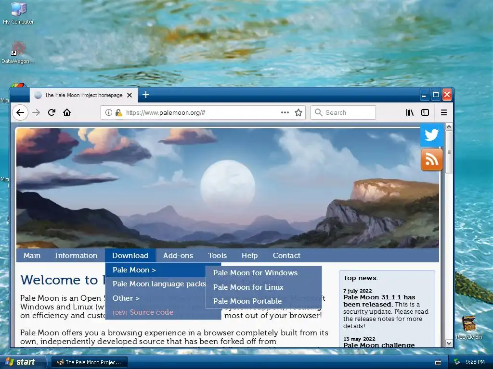The width and height of the screenshot is (493, 369).
Task: Close the Pale Moon Project homepage tab
Action: (x=129, y=95)
